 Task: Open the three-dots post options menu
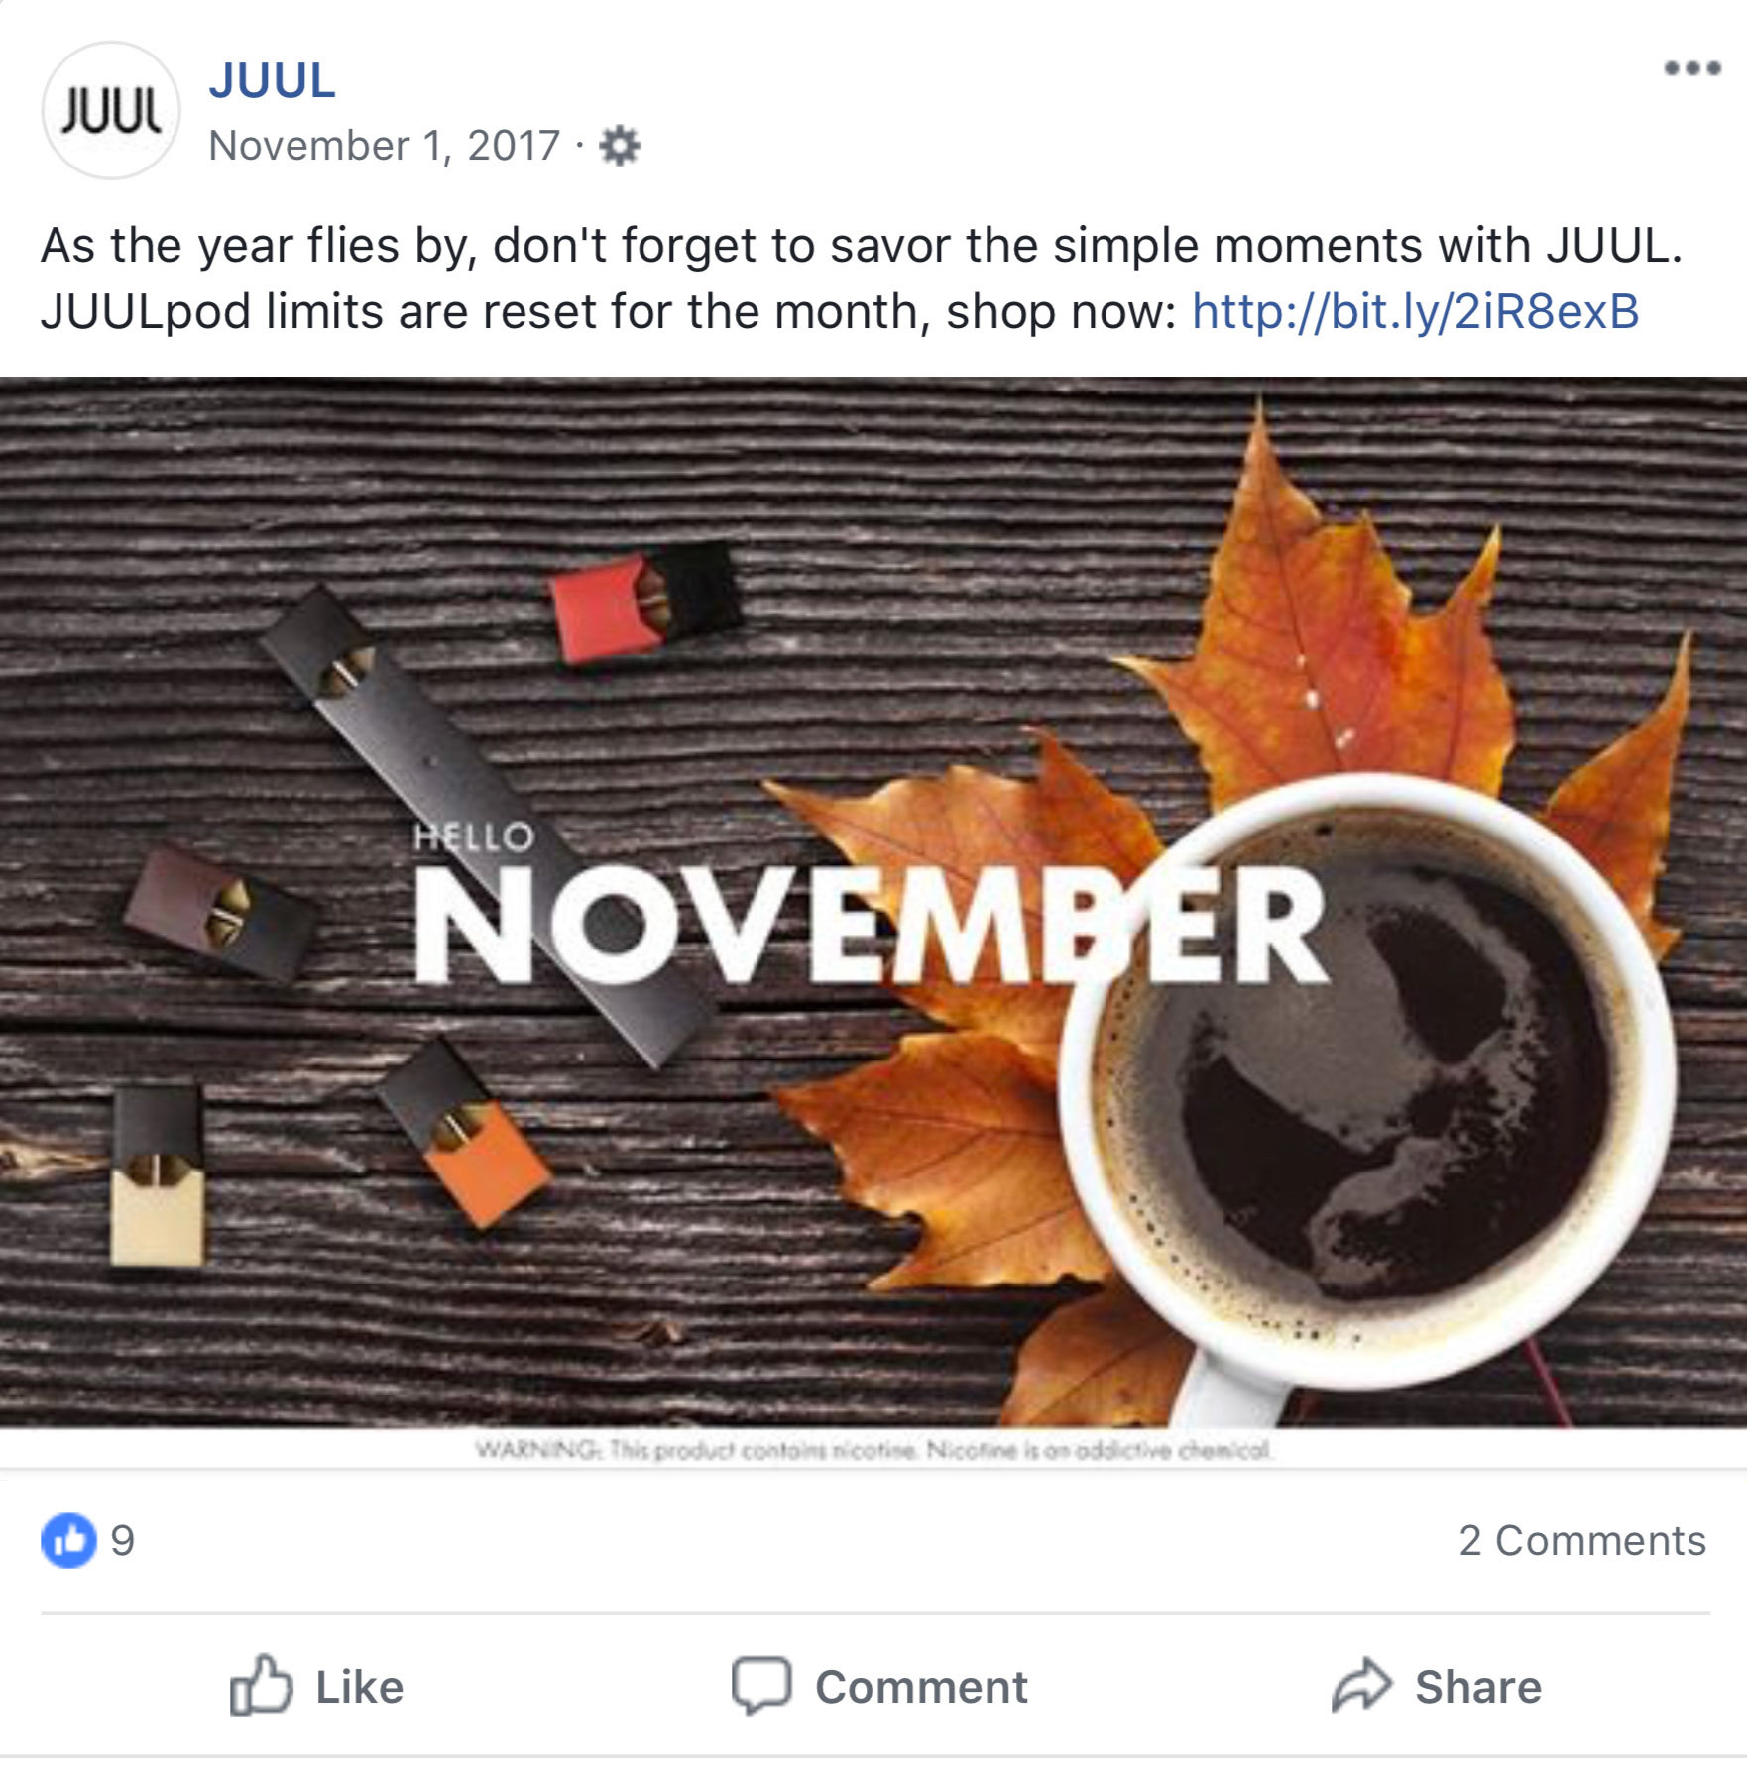(1691, 68)
